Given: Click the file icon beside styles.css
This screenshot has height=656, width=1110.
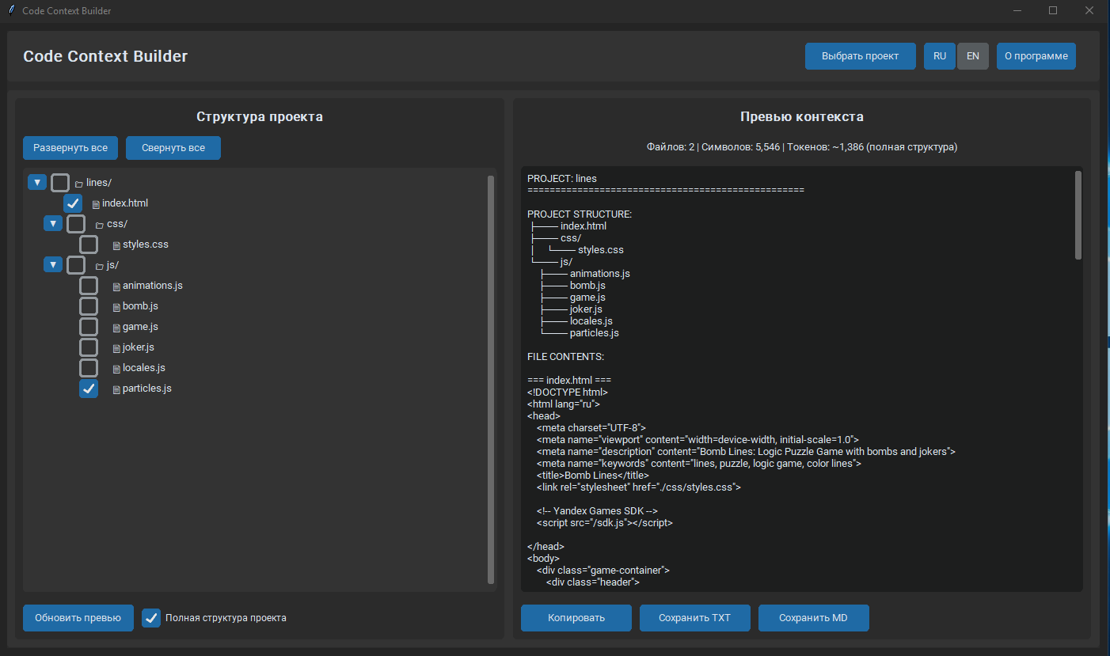Looking at the screenshot, I should tap(116, 245).
